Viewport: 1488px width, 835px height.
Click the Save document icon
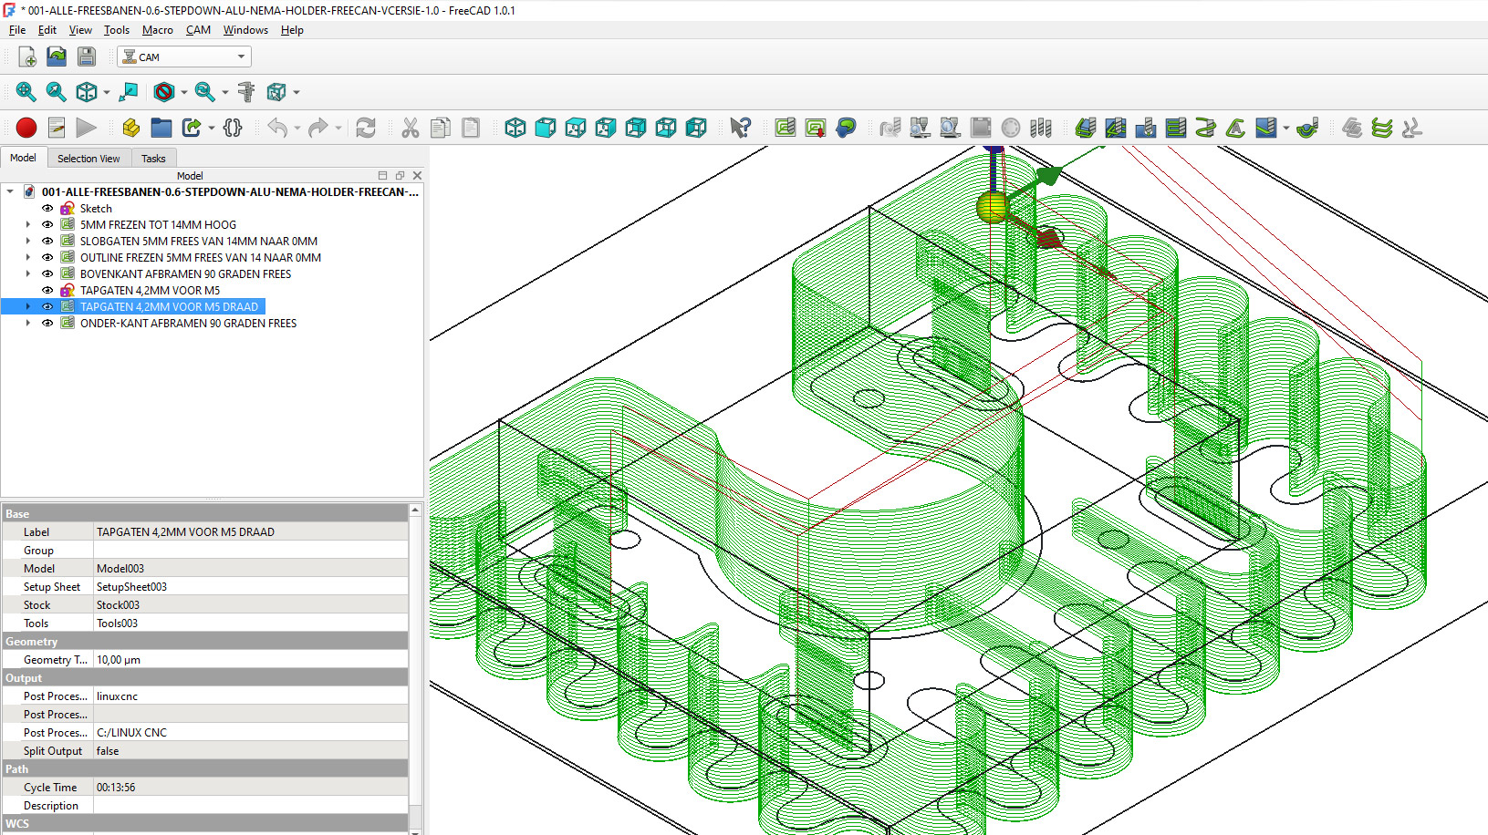coord(87,57)
